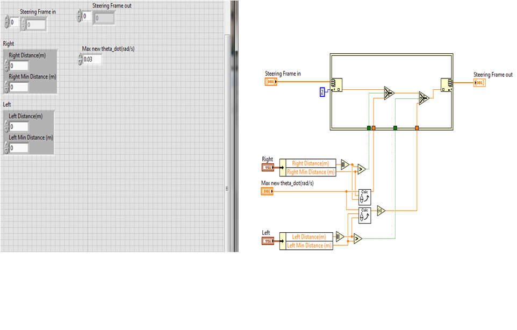Click the Steering Frame out DBL indicator terminal
The width and height of the screenshot is (517, 330).
479,82
